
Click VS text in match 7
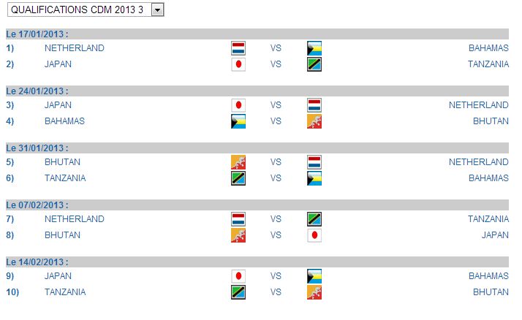click(x=276, y=219)
